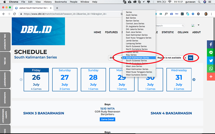
Task: Open SMAN 4 BANJARMASIN team link
Action: pos(171,113)
